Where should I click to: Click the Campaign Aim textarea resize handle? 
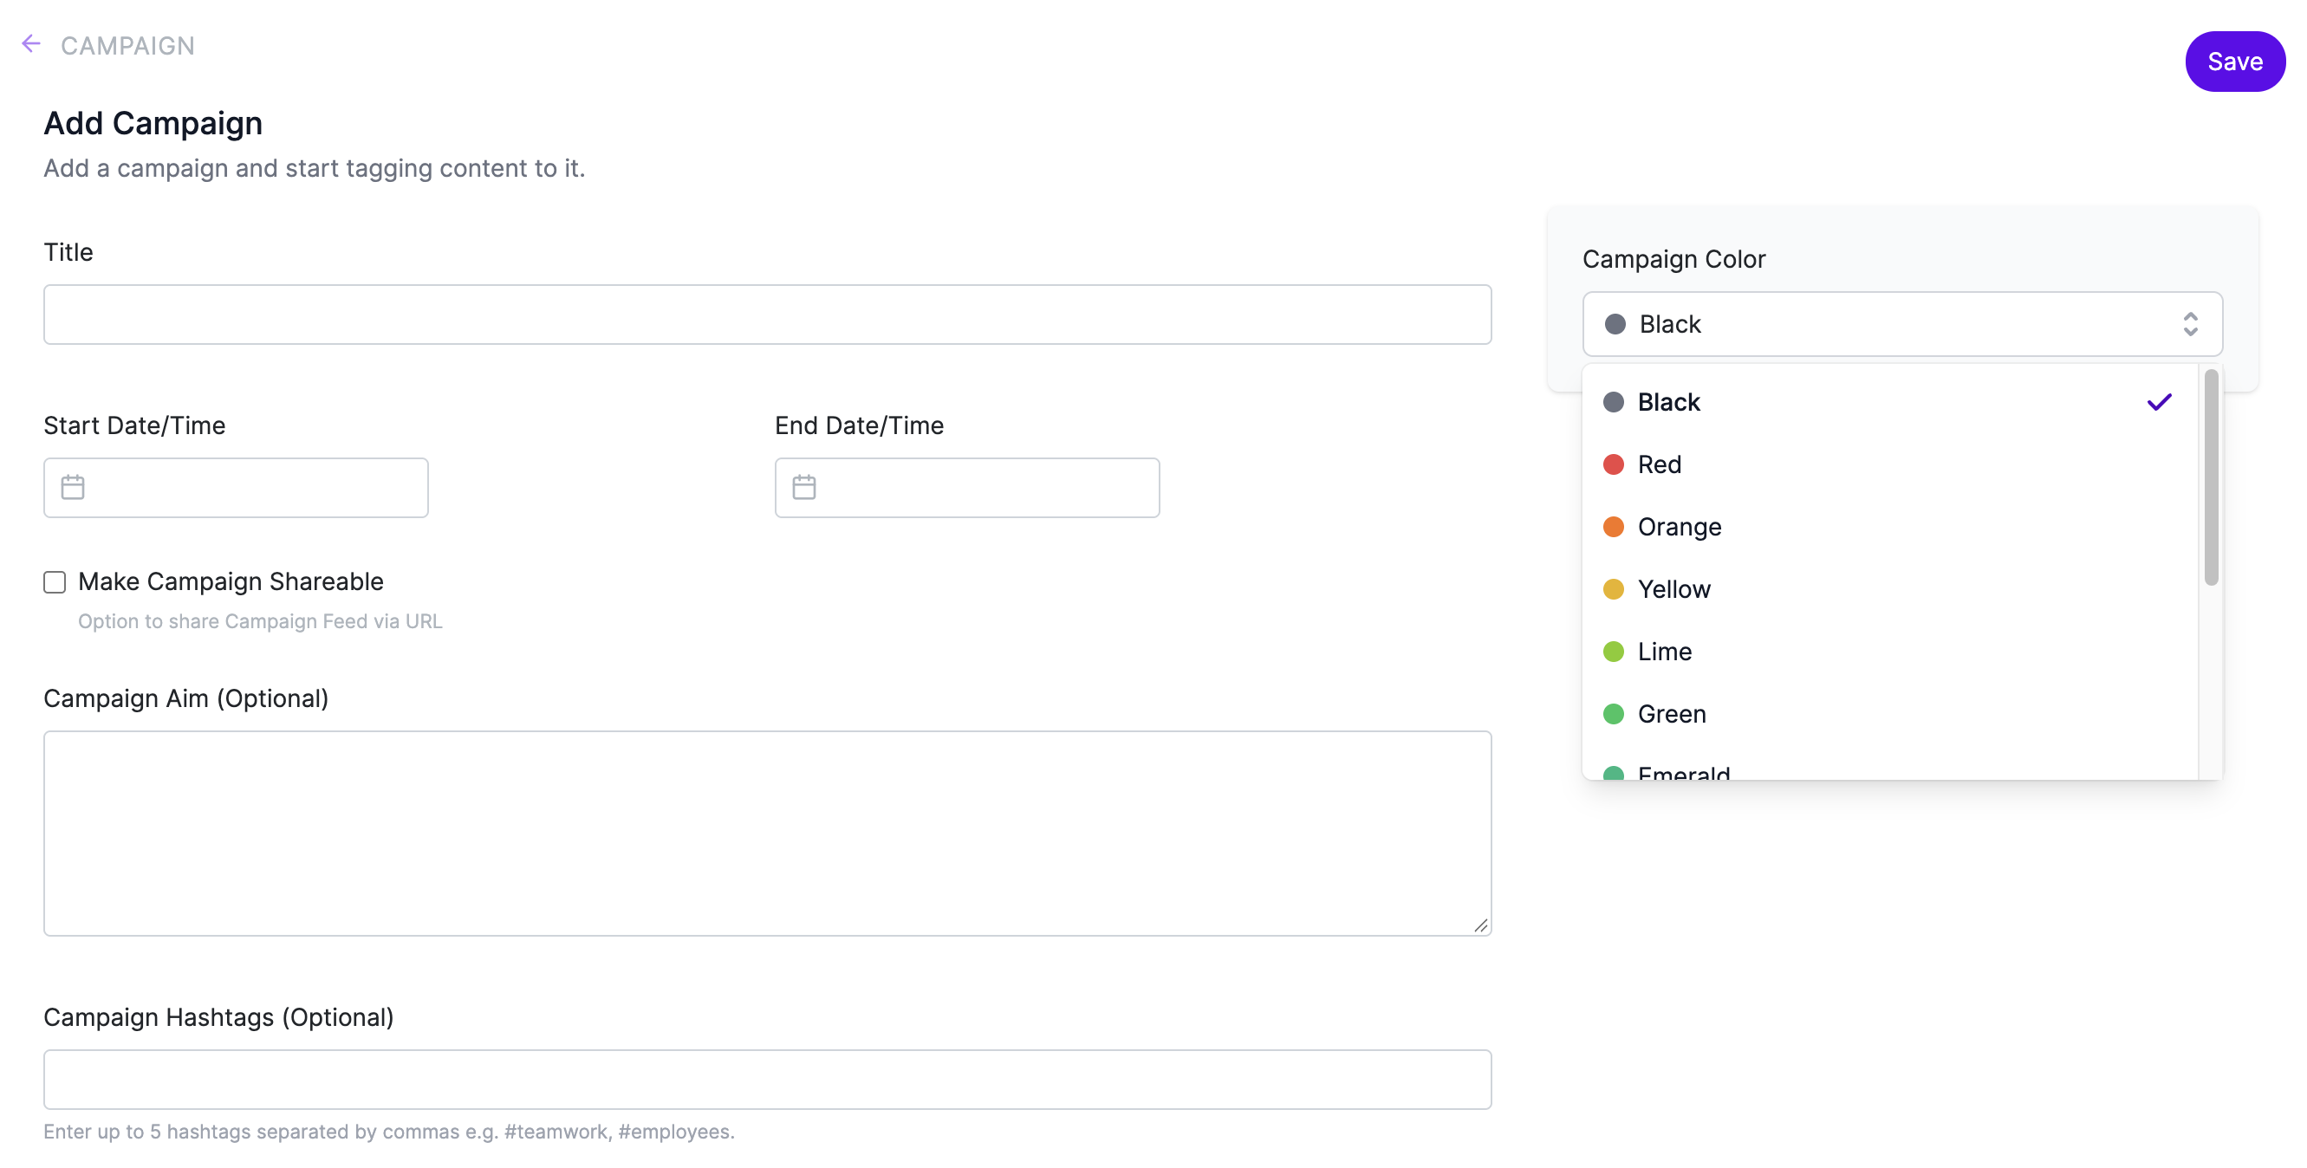[1480, 925]
